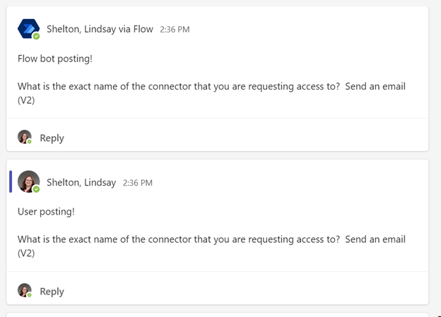Image resolution: width=441 pixels, height=317 pixels.
Task: Click the purple unread marker bar
Action: pos(11,181)
